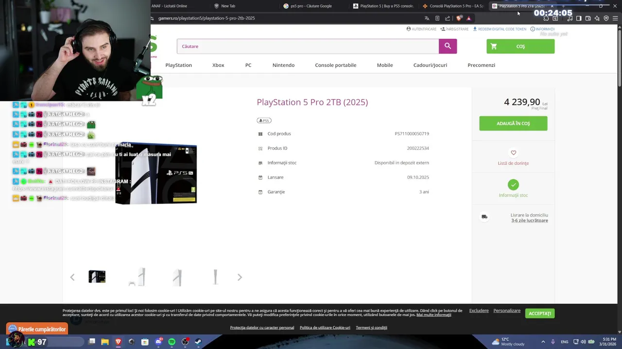
Task: Open Discord from the taskbar
Action: 158,342
